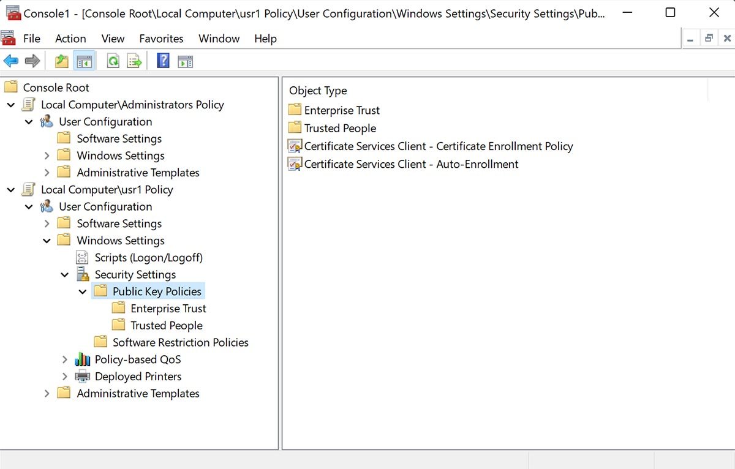735x469 pixels.
Task: Select Enterprise Trust in the right pane
Action: [x=342, y=110]
